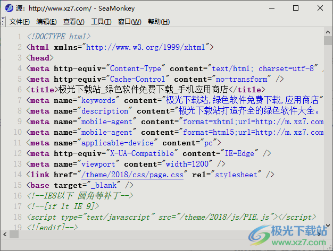
Task: Click the /theme/2018/js/PIE.js script line
Action: 172,217
